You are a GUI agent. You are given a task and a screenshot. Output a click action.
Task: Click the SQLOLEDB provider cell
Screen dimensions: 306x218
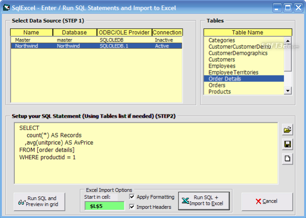pos(112,40)
